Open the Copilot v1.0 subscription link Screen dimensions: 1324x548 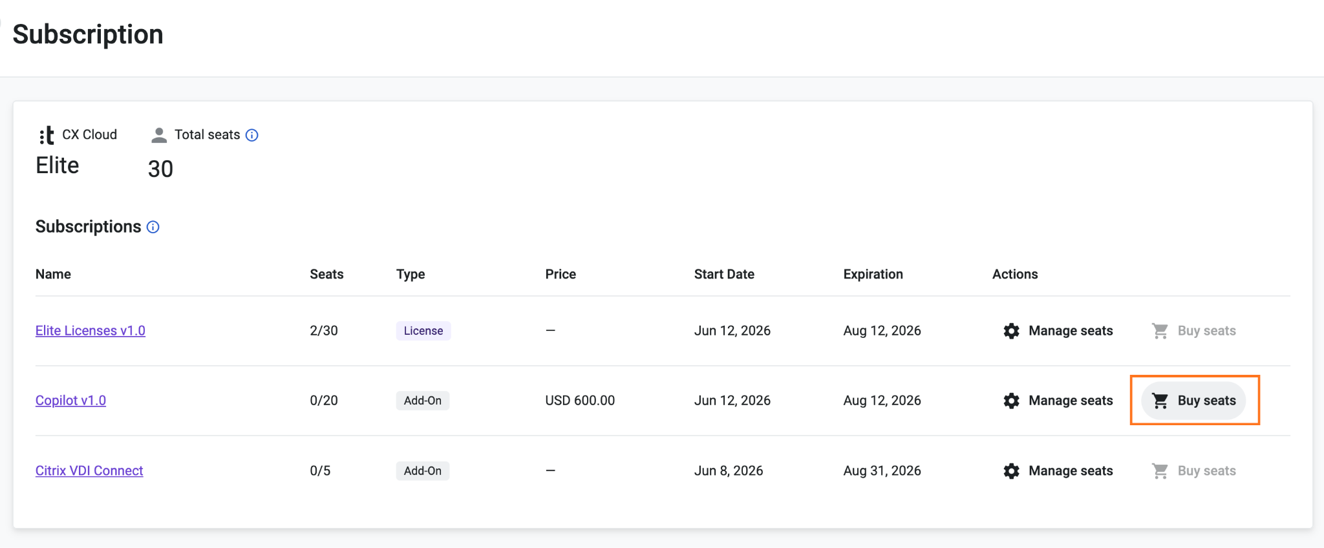click(x=71, y=401)
